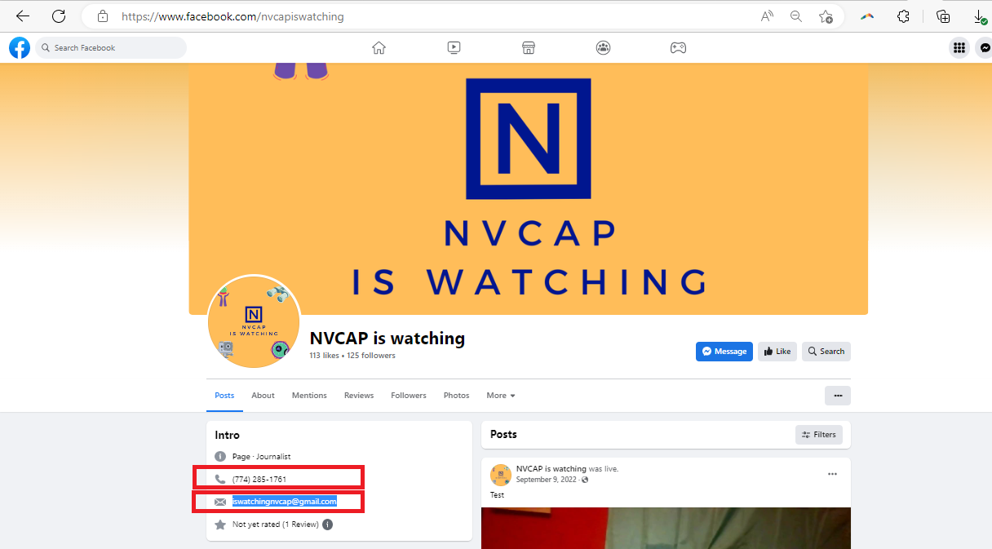
Task: Open the post's three-dot options menu
Action: pos(832,474)
